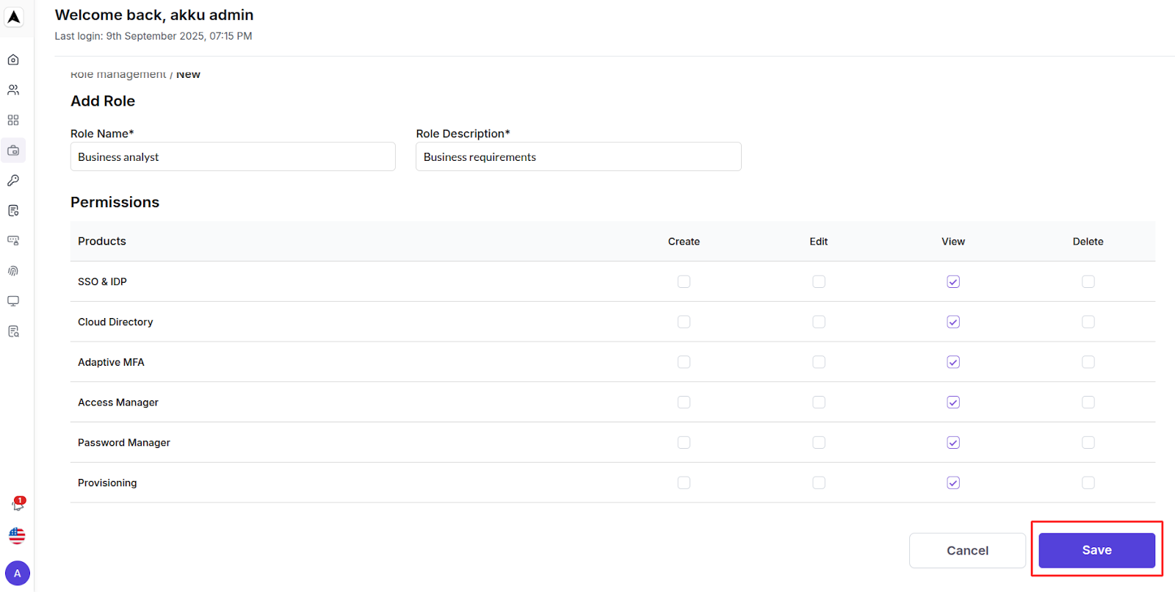
Task: Cancel the role creation
Action: (966, 549)
